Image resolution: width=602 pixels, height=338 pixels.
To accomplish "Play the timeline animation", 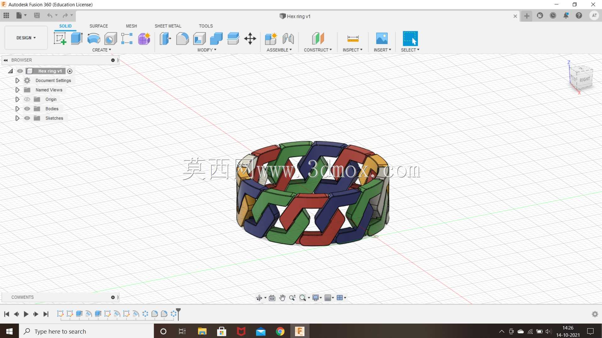I will tap(26, 314).
